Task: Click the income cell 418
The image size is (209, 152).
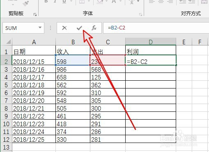Action: click(x=73, y=123)
